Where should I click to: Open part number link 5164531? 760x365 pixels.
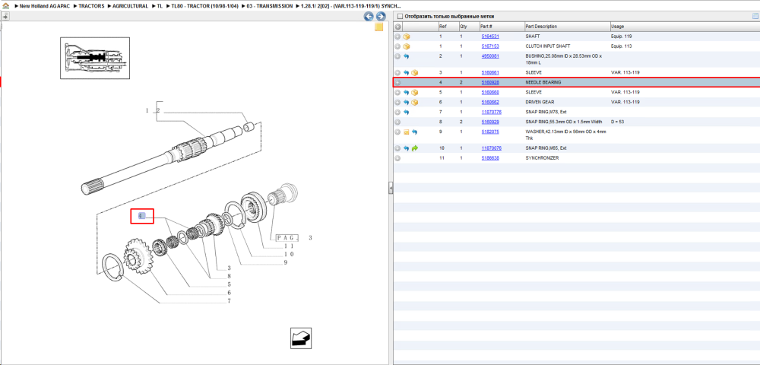click(490, 36)
